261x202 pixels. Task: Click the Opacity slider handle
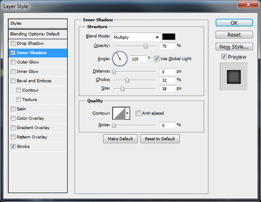pos(145,46)
